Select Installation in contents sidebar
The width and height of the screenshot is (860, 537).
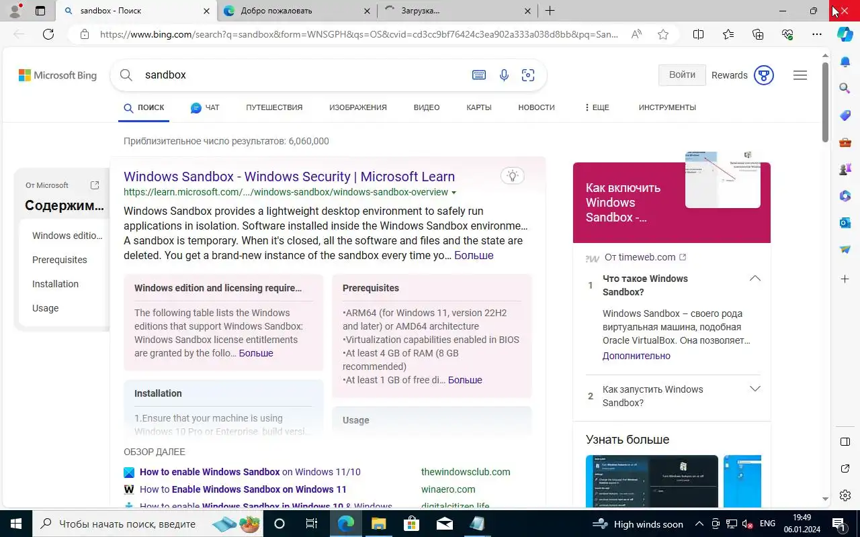tap(55, 284)
